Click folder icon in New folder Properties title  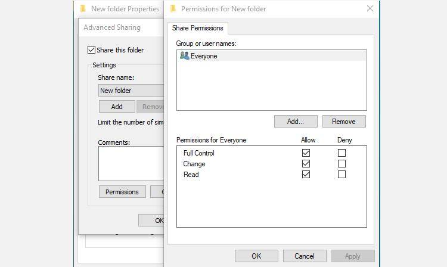83,9
